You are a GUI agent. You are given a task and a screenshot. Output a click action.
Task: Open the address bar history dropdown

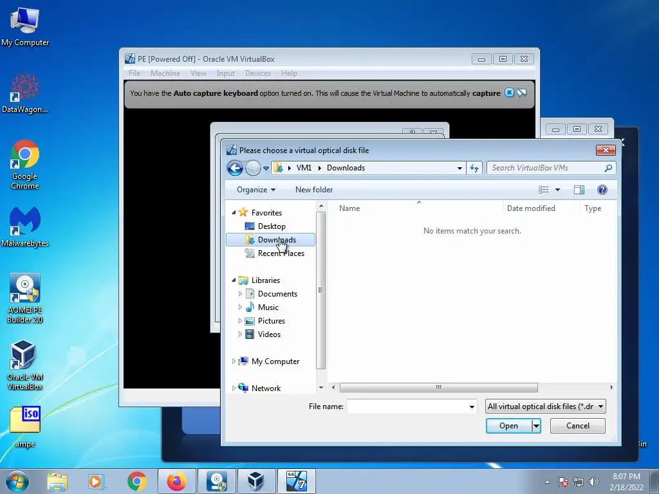coord(459,168)
